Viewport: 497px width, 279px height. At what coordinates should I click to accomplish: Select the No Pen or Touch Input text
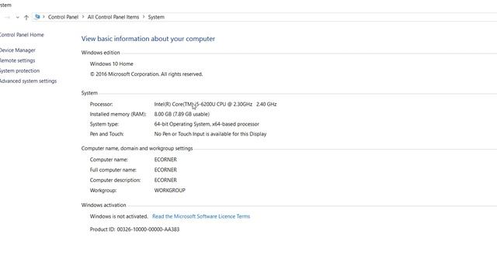coord(210,134)
